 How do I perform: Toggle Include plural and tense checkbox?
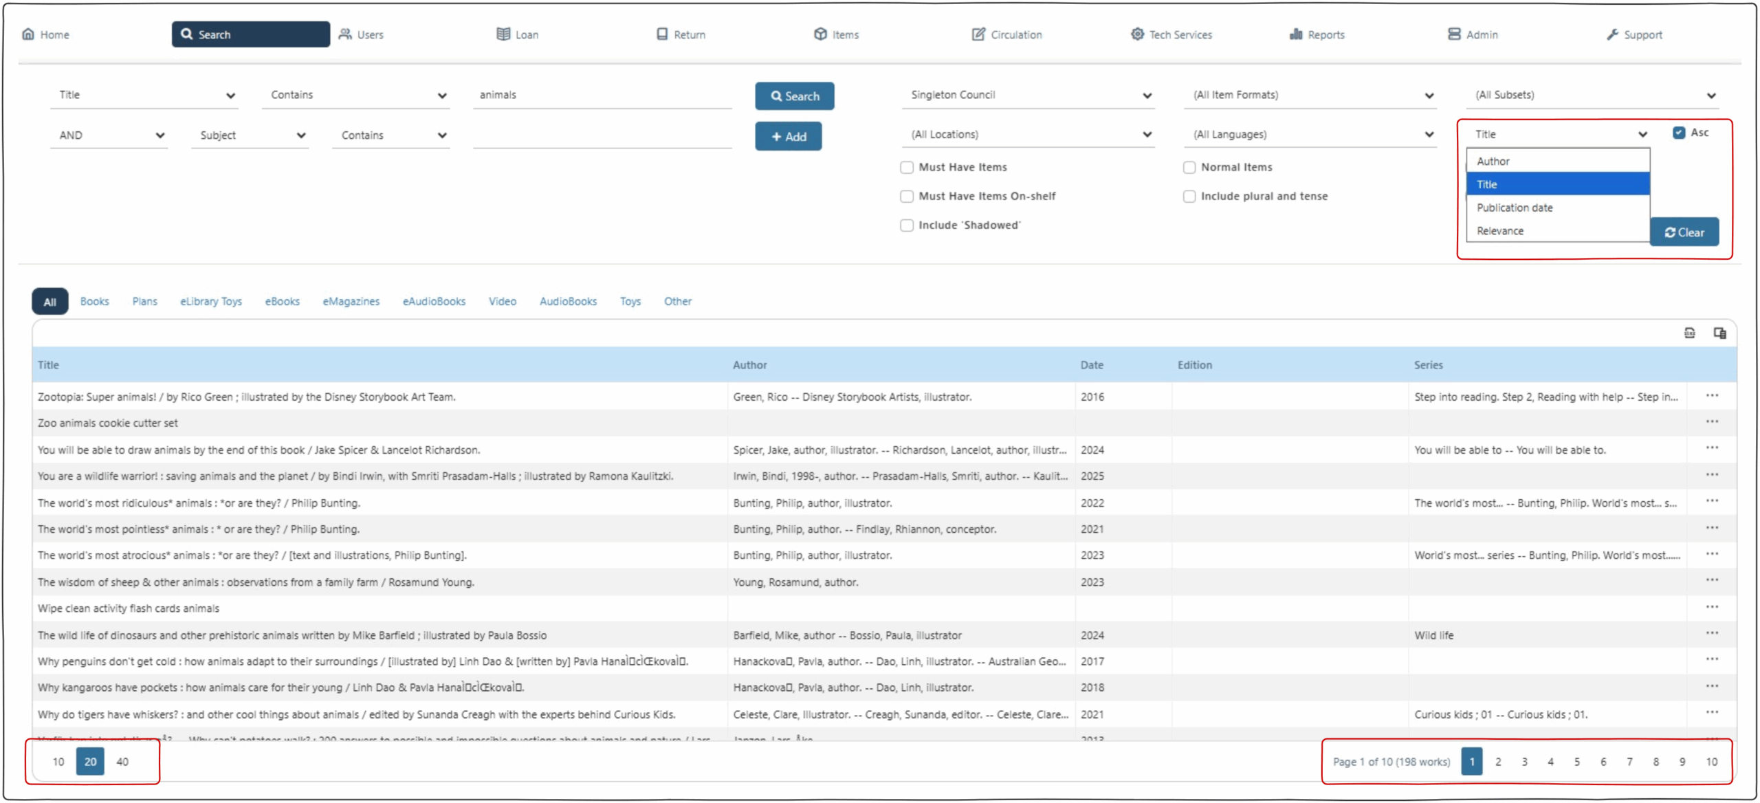[1189, 197]
